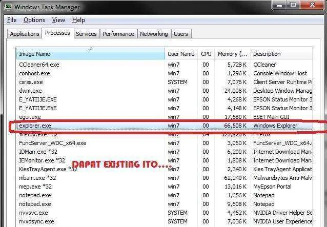The height and width of the screenshot is (227, 327).
Task: Select the conhost.exe process
Action: point(165,73)
